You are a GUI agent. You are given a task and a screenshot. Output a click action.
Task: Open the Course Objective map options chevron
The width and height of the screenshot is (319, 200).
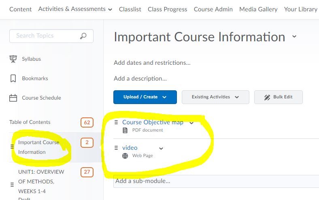tap(191, 123)
